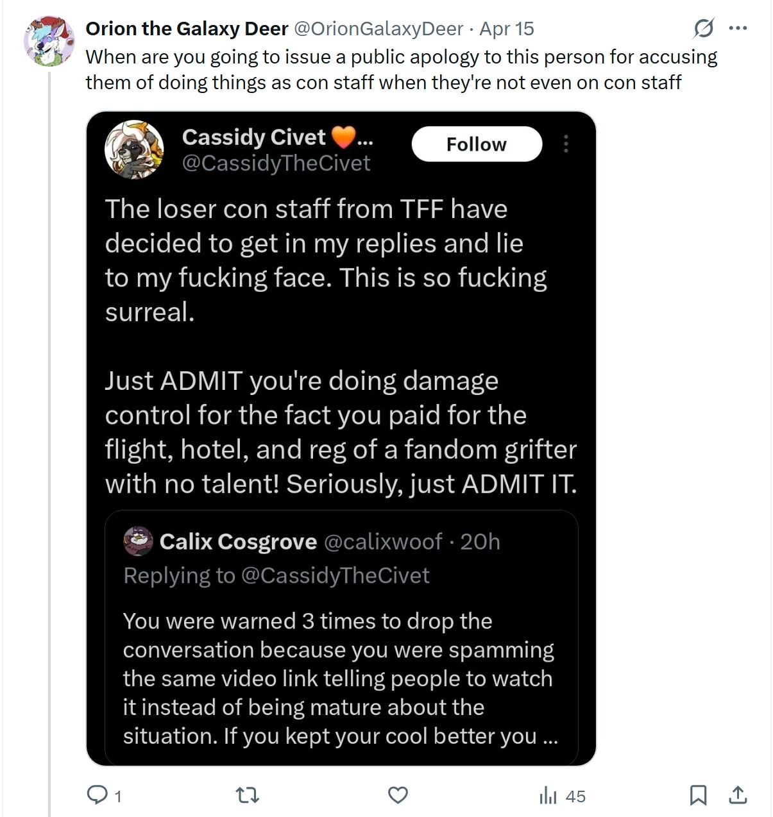Image resolution: width=773 pixels, height=817 pixels.
Task: Open the three-dot more options menu
Action: coord(738,28)
